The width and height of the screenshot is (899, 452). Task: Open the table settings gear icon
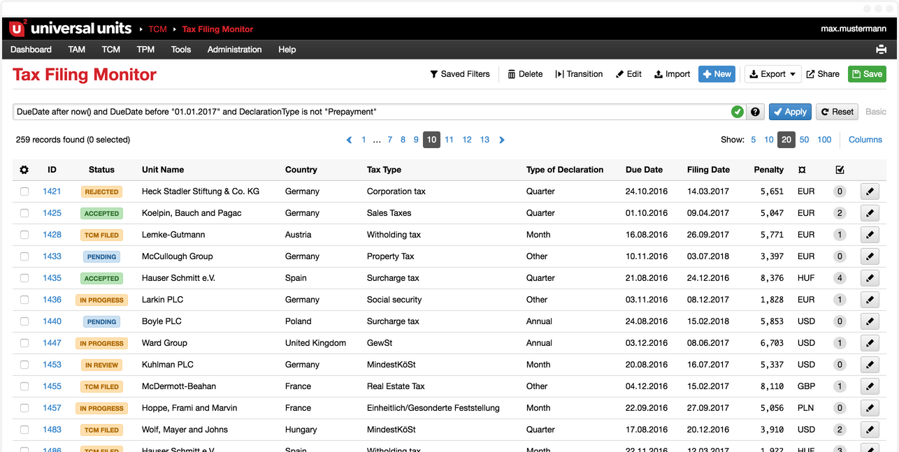(24, 169)
